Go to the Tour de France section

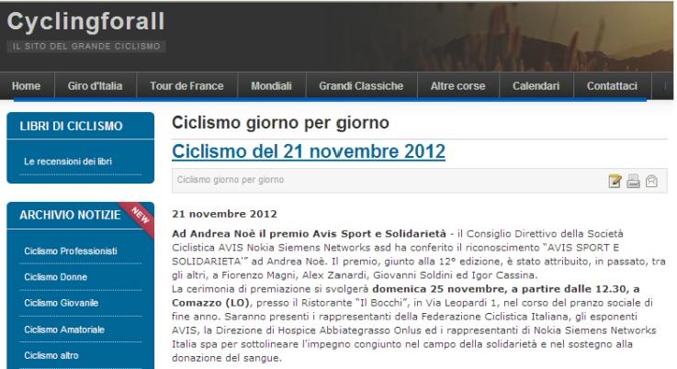187,86
